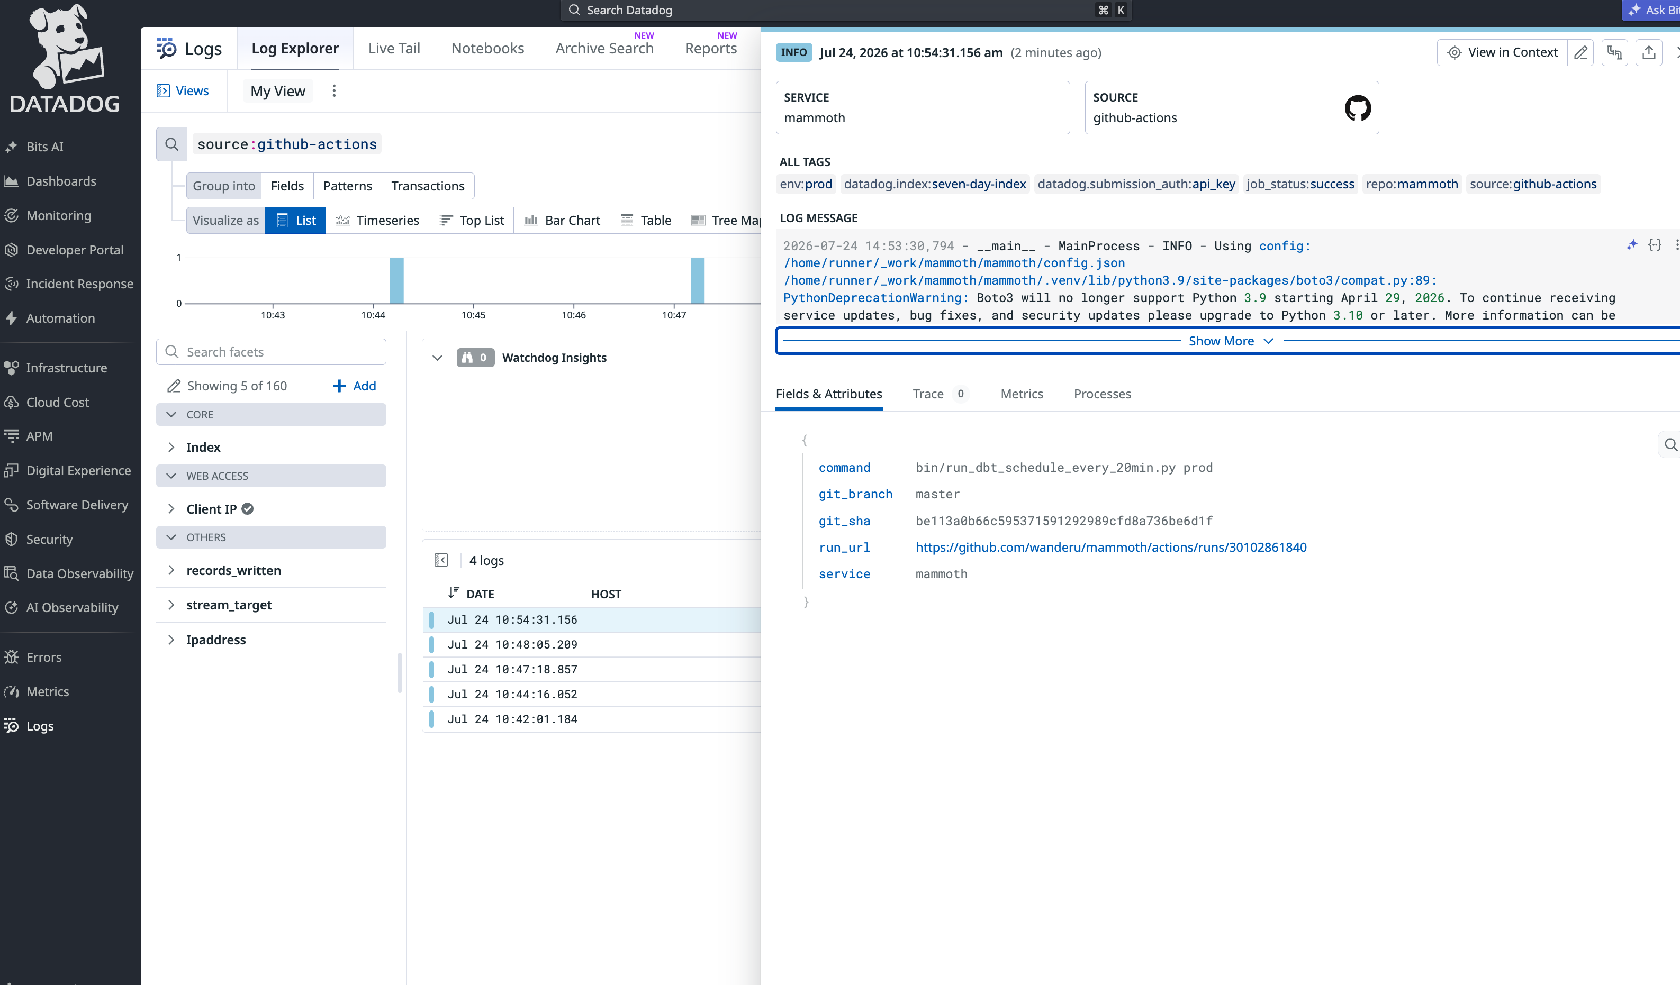Screen dimensions: 1680x985
Task: Click the 10:44 histogram bar
Action: click(x=396, y=280)
